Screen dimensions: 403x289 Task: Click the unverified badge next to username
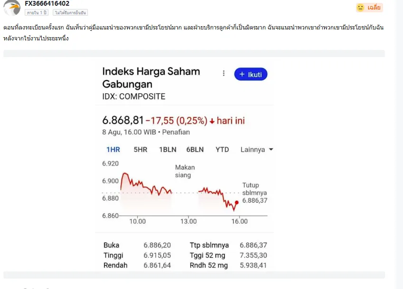70,13
